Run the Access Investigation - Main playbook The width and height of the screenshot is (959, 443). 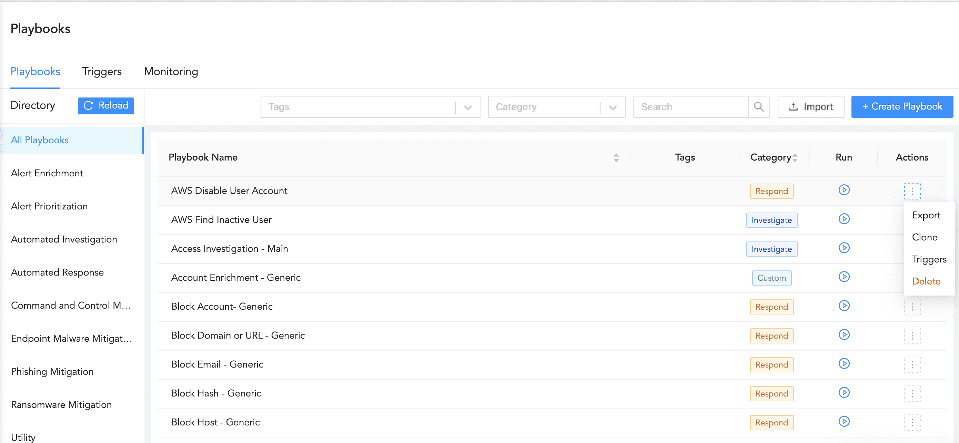pos(844,248)
